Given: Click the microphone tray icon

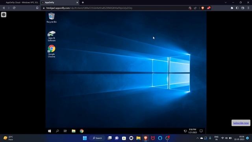Looking at the screenshot, I should click(x=210, y=138).
